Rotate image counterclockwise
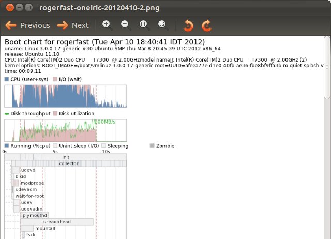This screenshot has width=331, height=239. pyautogui.click(x=188, y=25)
